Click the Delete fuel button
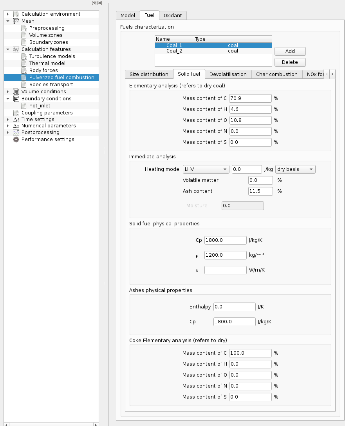The height and width of the screenshot is (426, 345). click(x=290, y=62)
